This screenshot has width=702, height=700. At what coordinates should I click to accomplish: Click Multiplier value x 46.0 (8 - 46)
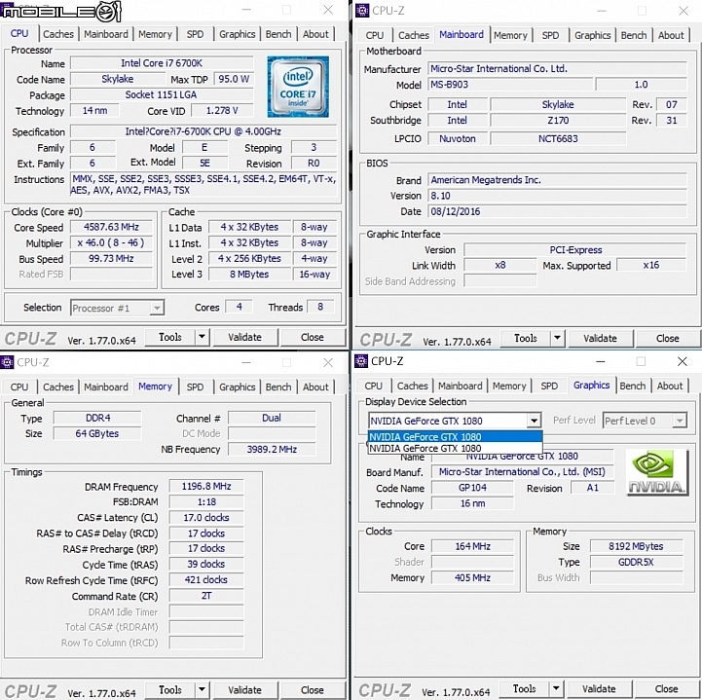click(x=111, y=242)
